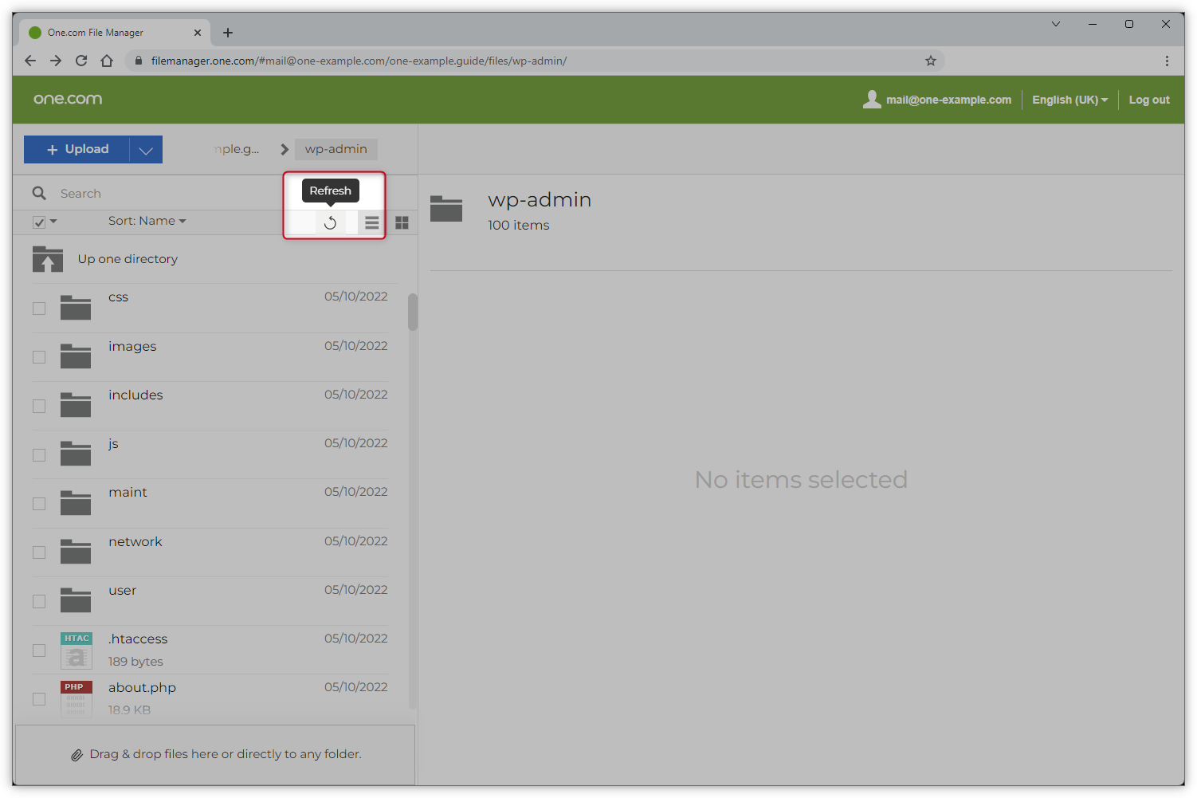Click the Log out link
Screen dimensions: 1197x798
click(x=1148, y=100)
